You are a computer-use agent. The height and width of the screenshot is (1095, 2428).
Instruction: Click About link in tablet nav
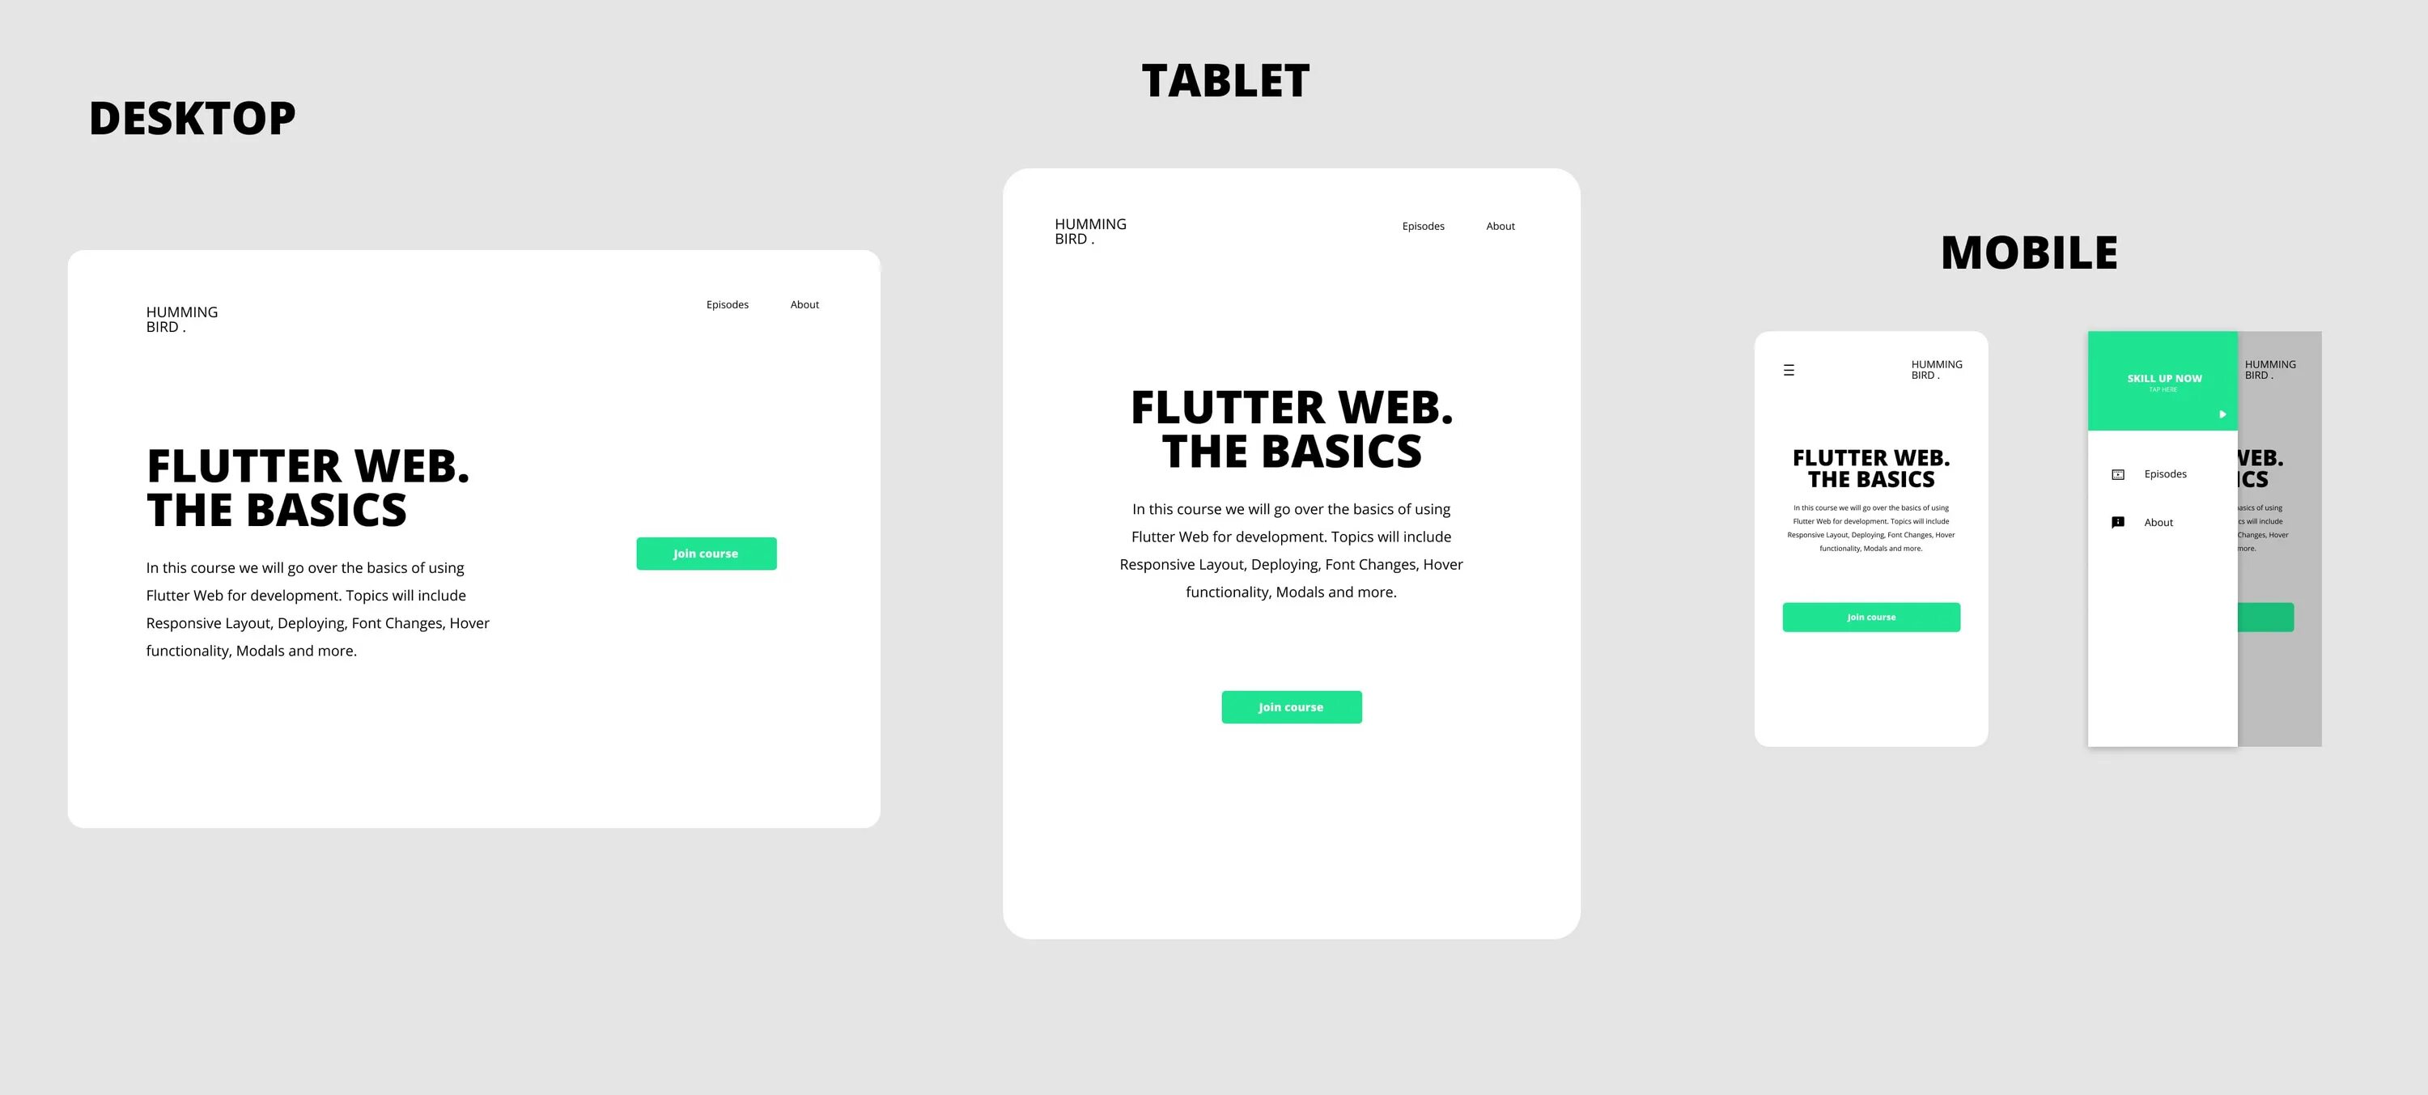1499,226
